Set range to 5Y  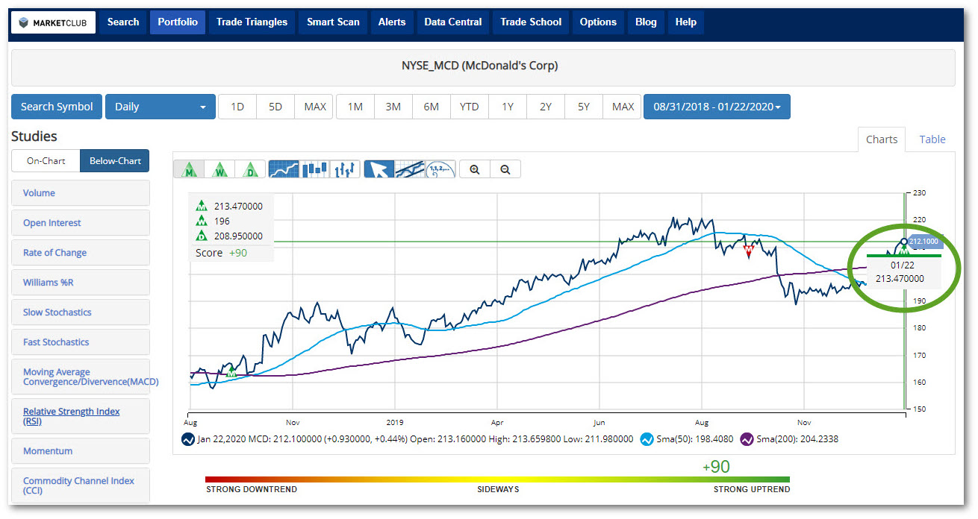point(584,107)
